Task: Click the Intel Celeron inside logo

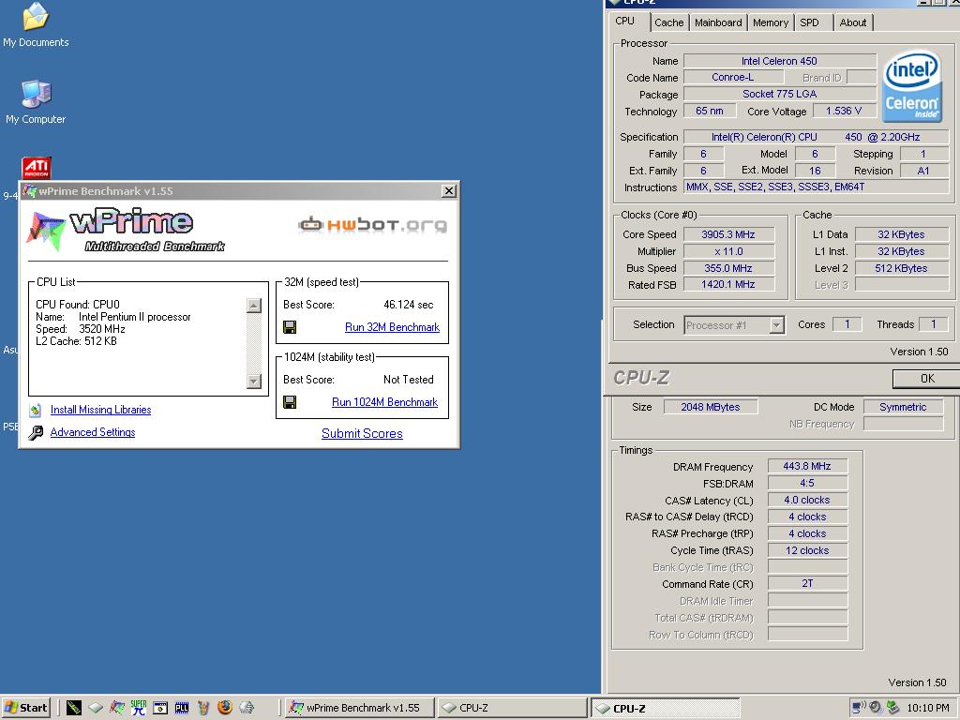Action: coord(912,85)
